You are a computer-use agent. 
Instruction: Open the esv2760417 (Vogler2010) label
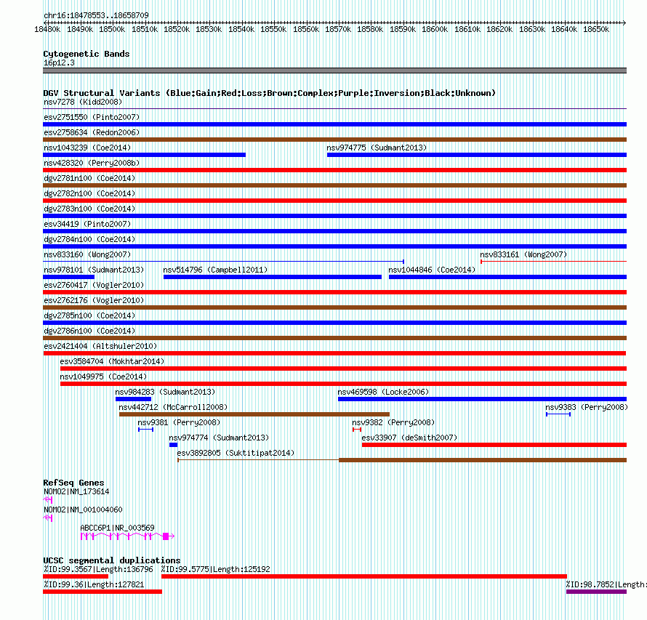click(94, 285)
